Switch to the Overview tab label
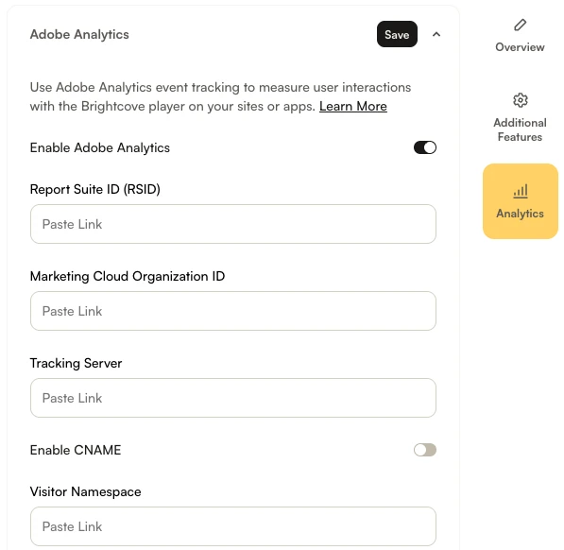 click(x=520, y=47)
